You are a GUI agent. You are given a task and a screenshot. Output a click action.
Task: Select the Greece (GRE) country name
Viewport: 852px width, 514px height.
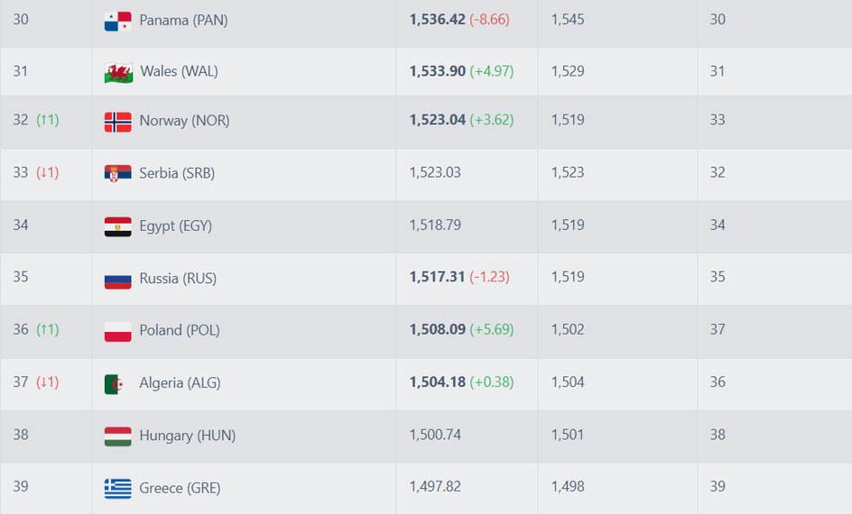tap(180, 488)
